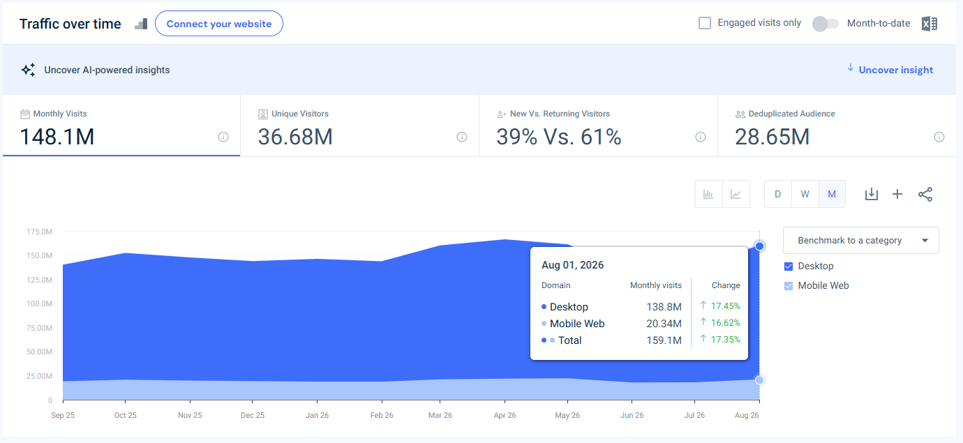The width and height of the screenshot is (963, 443).
Task: Select the Deduplicated Audience metric tab
Action: coord(837,126)
